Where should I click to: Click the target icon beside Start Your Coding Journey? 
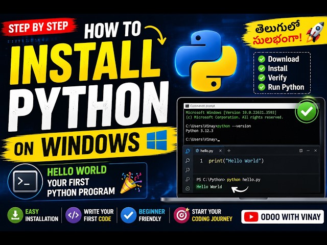[x=182, y=215]
